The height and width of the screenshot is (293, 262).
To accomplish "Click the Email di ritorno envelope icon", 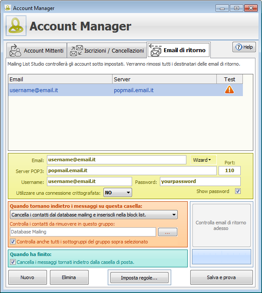I will [155, 50].
